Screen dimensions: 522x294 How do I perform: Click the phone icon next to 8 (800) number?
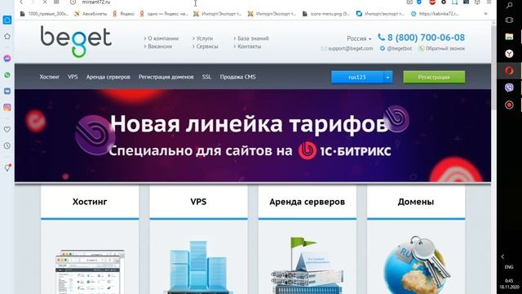pyautogui.click(x=381, y=38)
